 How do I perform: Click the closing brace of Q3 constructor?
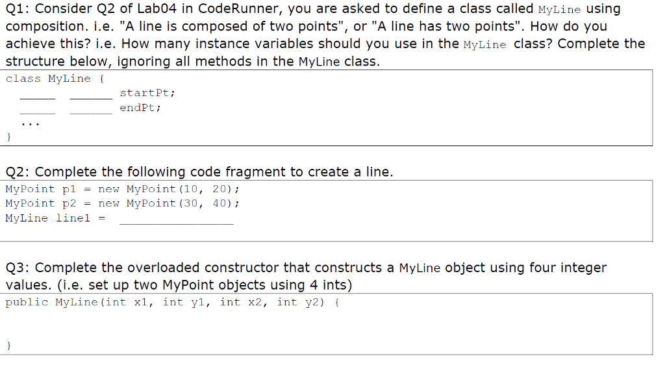9,346
